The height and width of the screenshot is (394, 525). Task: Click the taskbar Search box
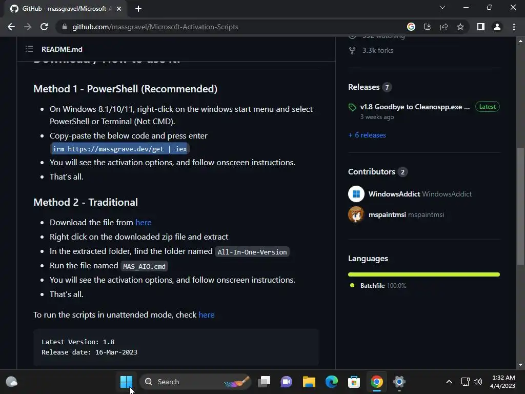point(195,382)
